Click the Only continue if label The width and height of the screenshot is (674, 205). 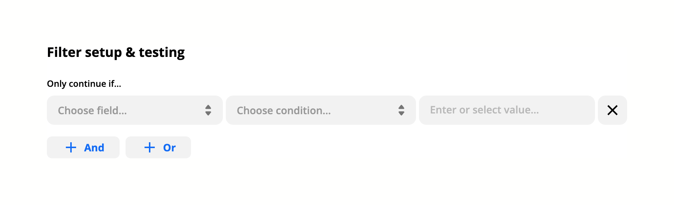[x=84, y=84]
